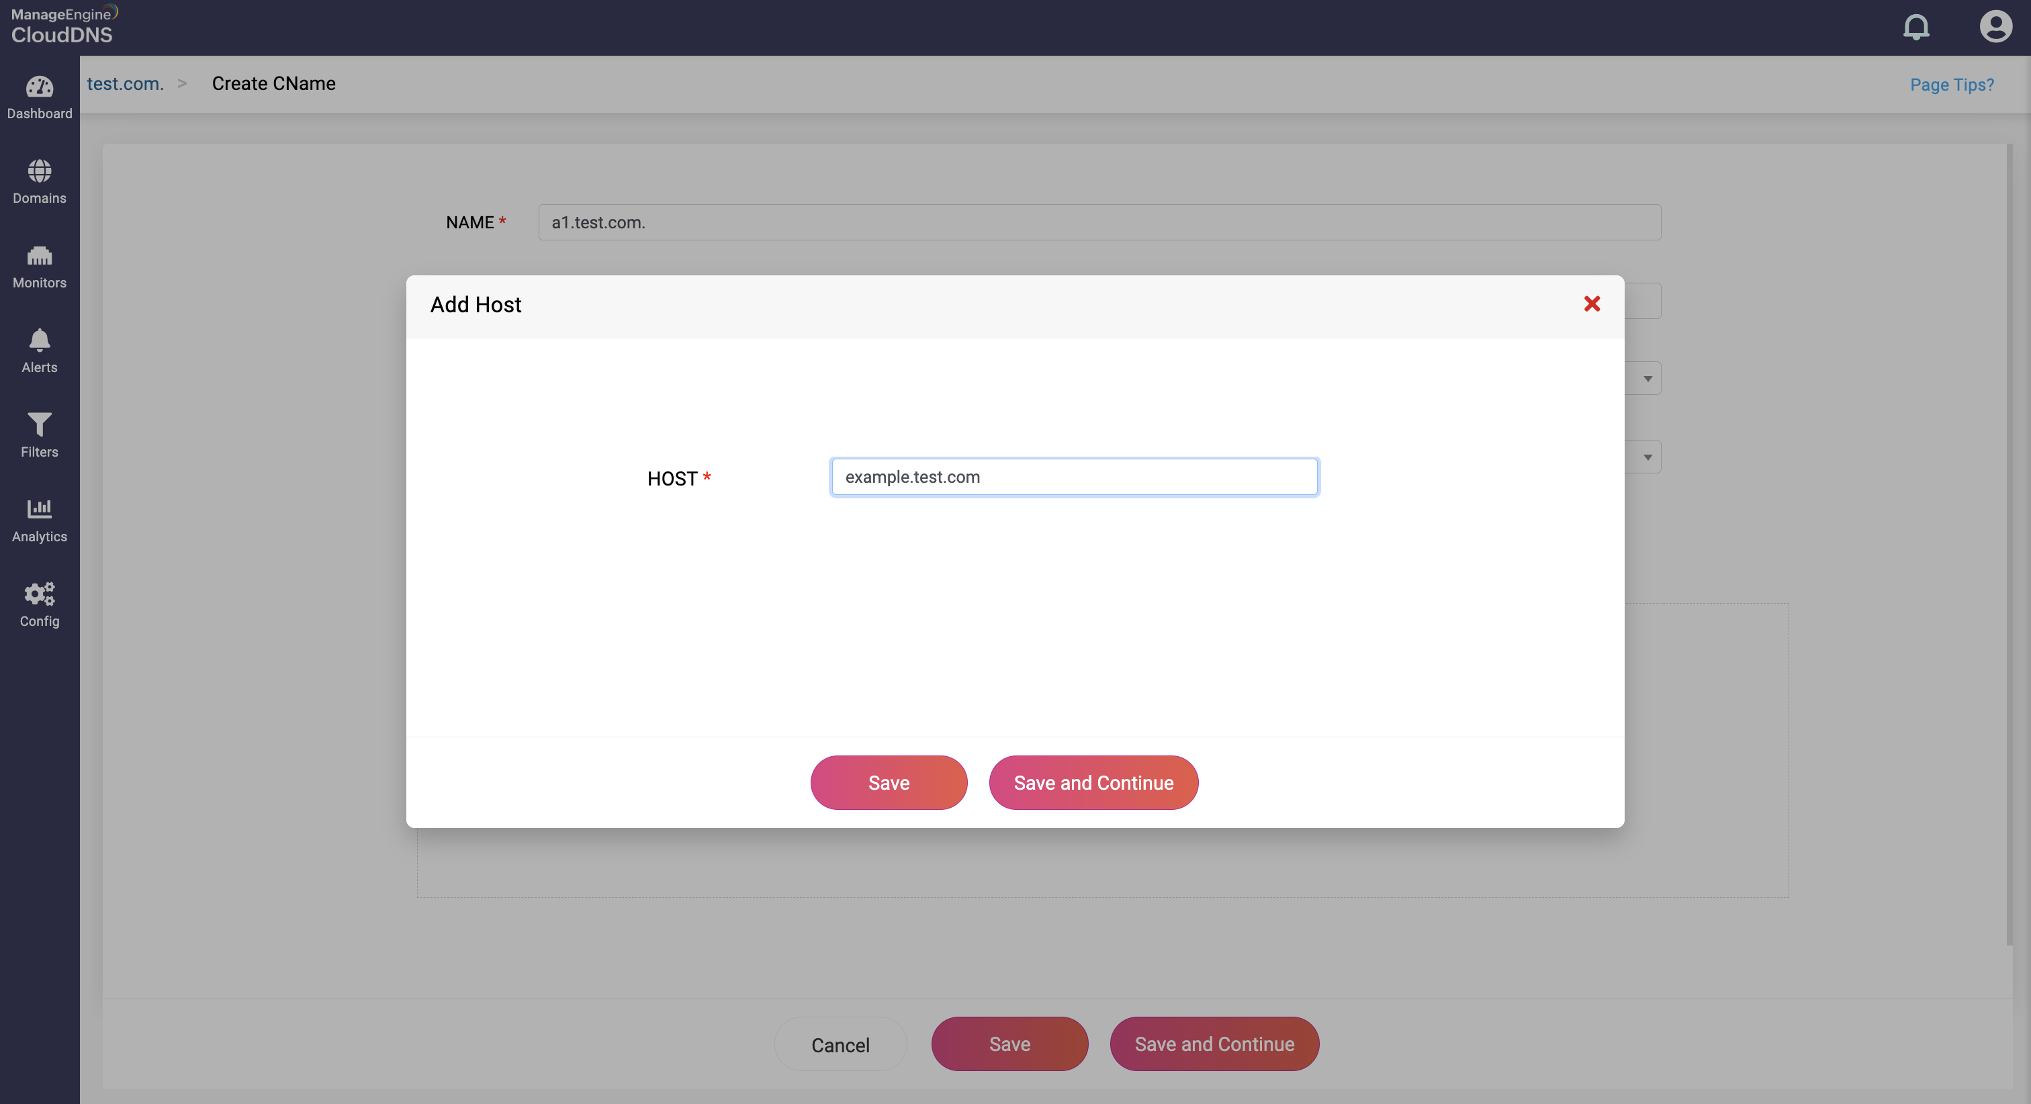
Task: Click the HOST input field
Action: (1074, 477)
